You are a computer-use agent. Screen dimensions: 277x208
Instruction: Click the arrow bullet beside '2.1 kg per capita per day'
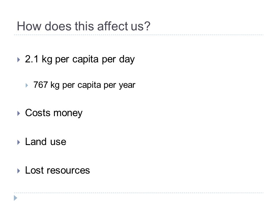pyautogui.click(x=19, y=60)
